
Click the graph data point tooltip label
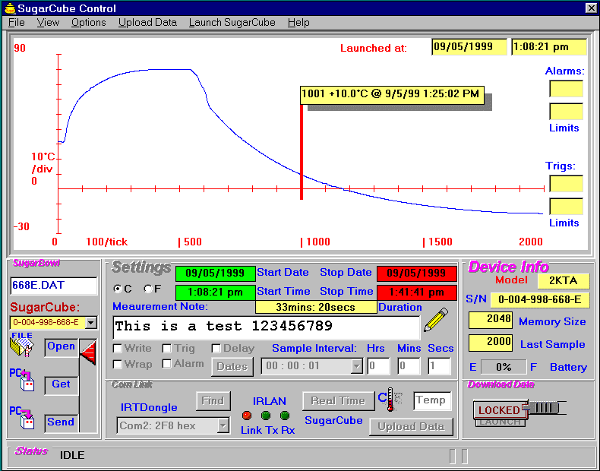pyautogui.click(x=392, y=95)
